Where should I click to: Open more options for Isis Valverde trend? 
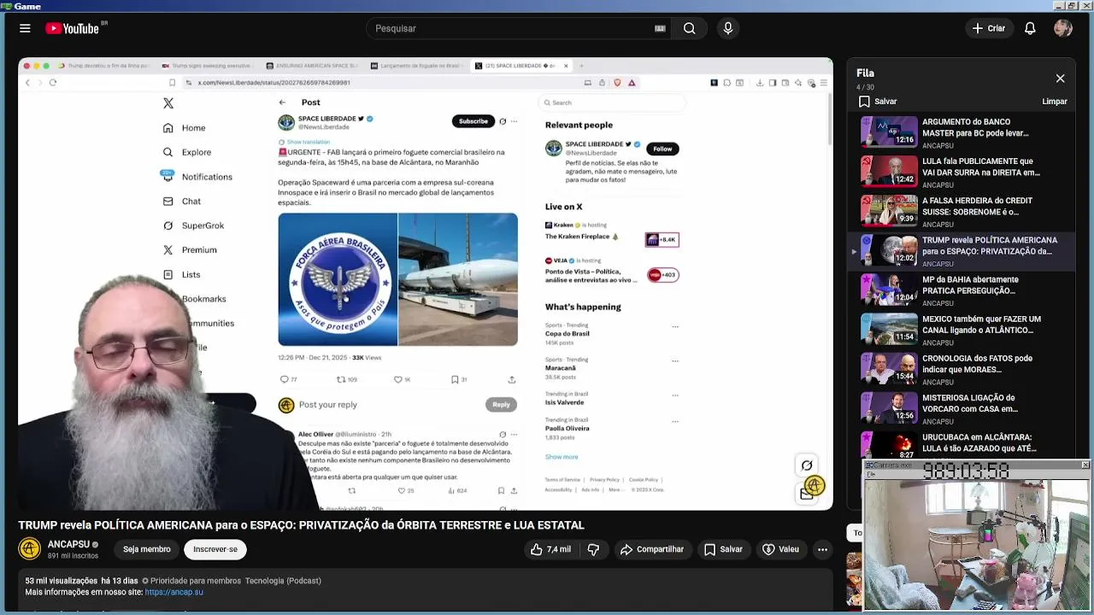[x=675, y=395]
